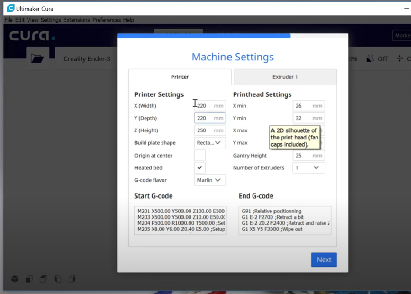Open the Preferences menu
411x294 pixels.
pos(107,20)
